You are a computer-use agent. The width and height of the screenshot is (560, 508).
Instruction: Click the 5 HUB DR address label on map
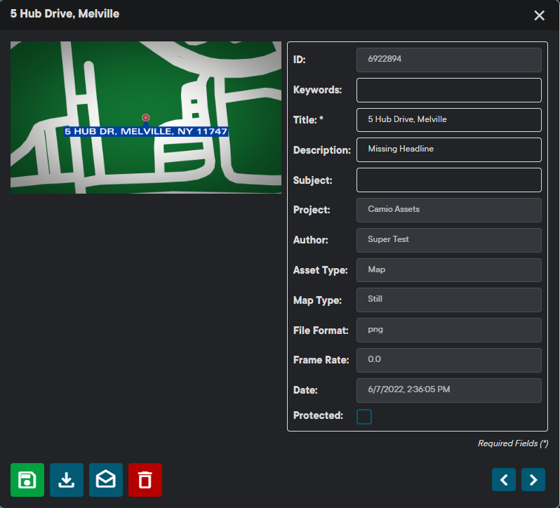tap(146, 131)
